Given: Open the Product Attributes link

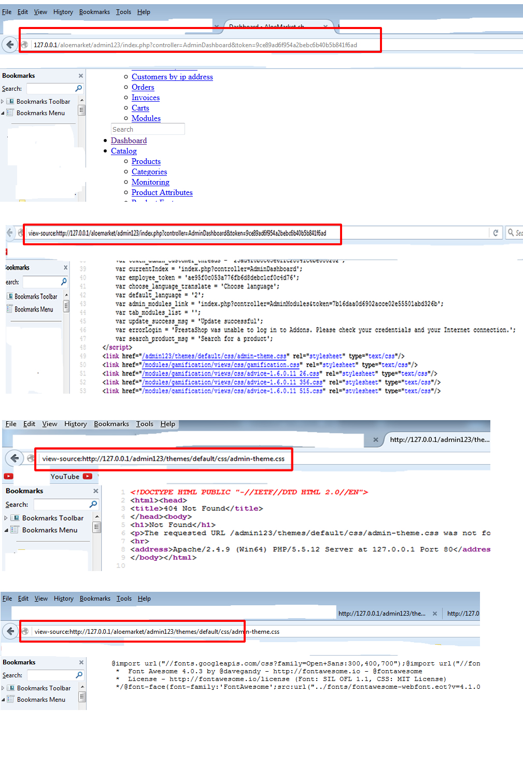Looking at the screenshot, I should tap(162, 192).
